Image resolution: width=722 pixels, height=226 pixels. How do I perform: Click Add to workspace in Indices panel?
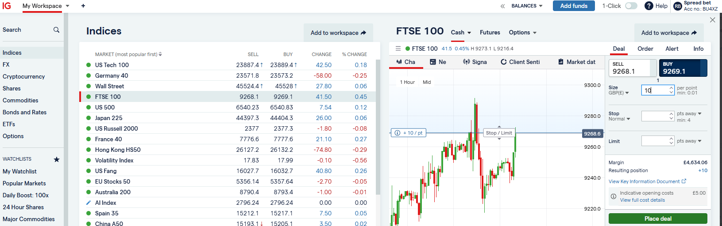click(x=338, y=33)
